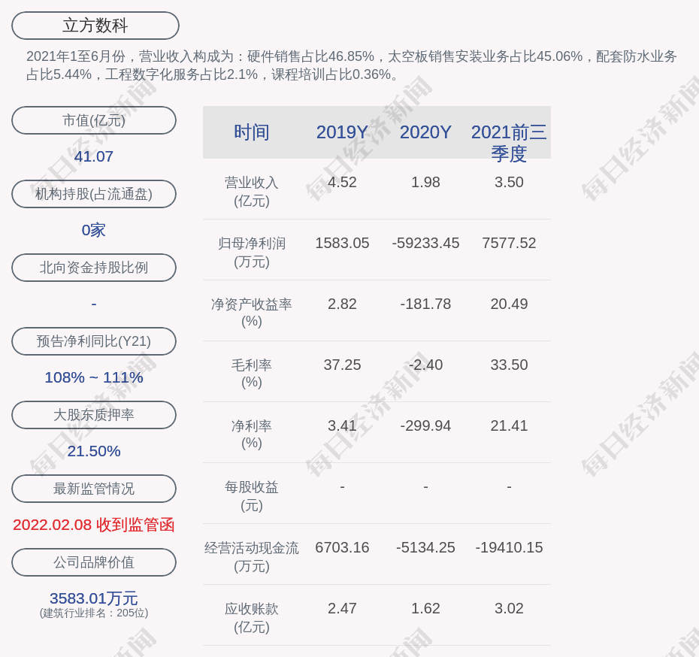This screenshot has width=699, height=657.
Task: Click the 2019Y column header
Action: [x=342, y=132]
